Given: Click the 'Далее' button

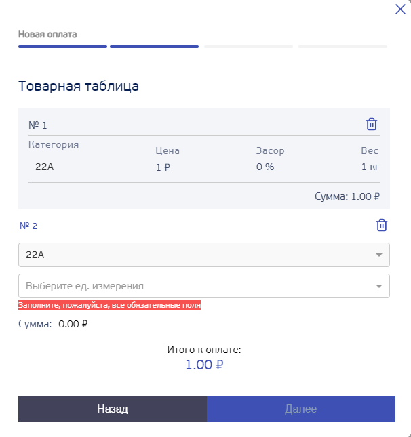Looking at the screenshot, I should [301, 409].
